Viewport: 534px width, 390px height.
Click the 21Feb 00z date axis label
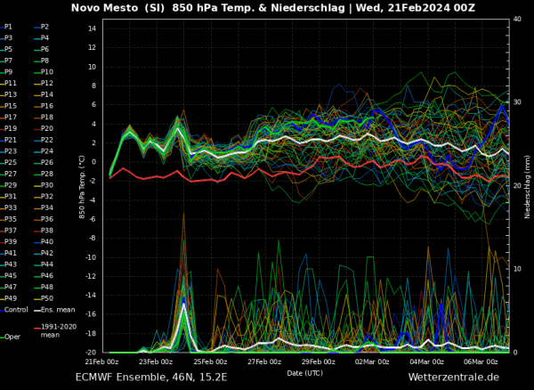tap(102, 362)
